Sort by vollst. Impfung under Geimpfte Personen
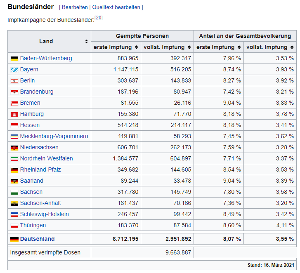 pos(189,47)
